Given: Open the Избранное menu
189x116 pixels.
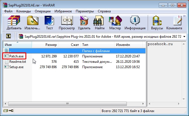Looking at the screenshot, I should 63,11.
